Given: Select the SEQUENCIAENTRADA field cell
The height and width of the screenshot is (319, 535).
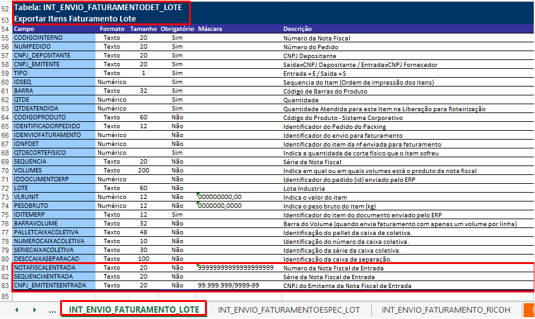Looking at the screenshot, I should point(54,277).
